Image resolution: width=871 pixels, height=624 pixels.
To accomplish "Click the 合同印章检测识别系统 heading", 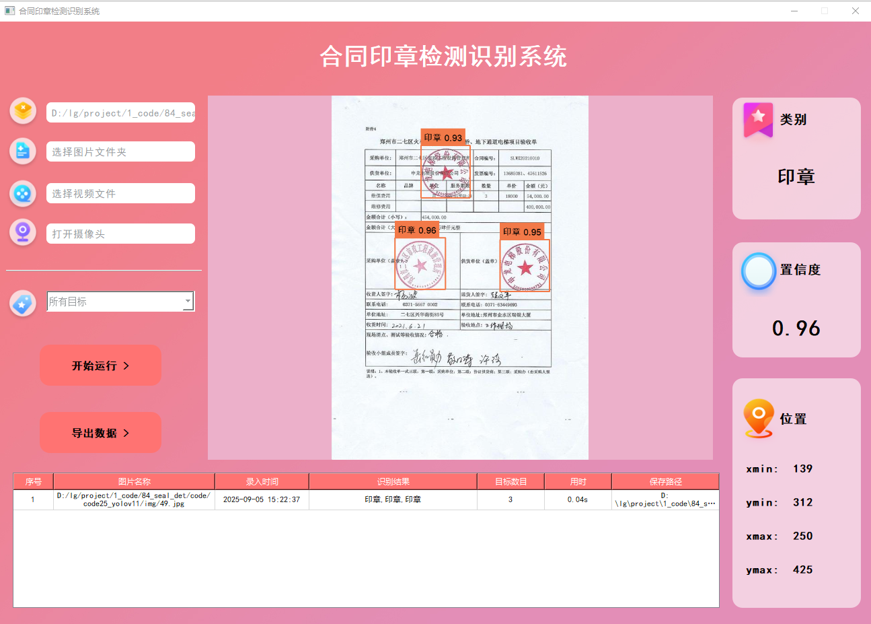I will [x=443, y=57].
